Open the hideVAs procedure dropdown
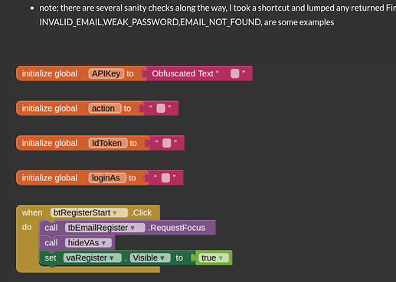The height and width of the screenshot is (282, 396). [x=88, y=242]
